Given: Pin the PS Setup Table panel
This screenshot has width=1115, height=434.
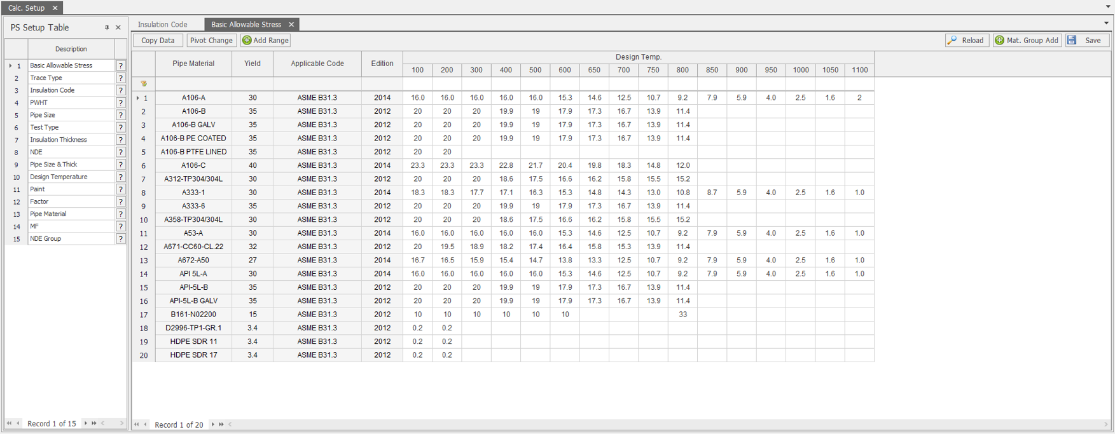Looking at the screenshot, I should tap(107, 28).
